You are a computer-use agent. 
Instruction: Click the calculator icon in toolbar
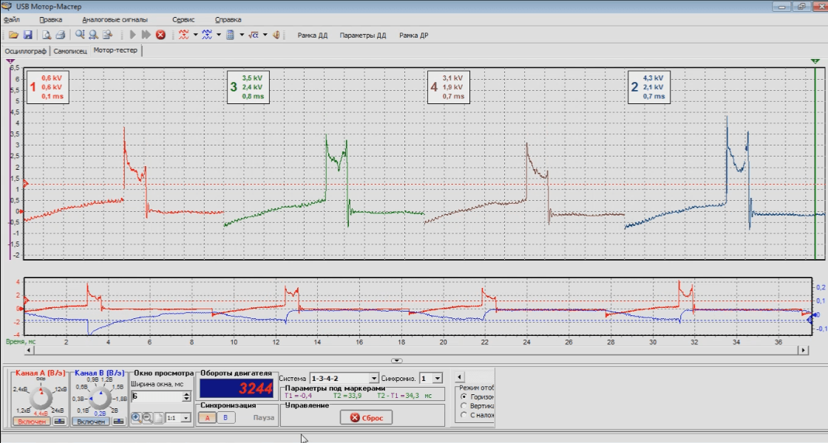pyautogui.click(x=230, y=35)
